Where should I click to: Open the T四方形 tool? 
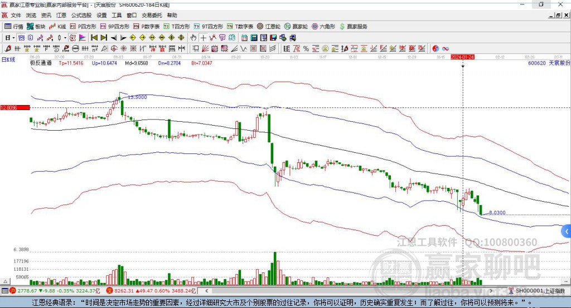177,27
